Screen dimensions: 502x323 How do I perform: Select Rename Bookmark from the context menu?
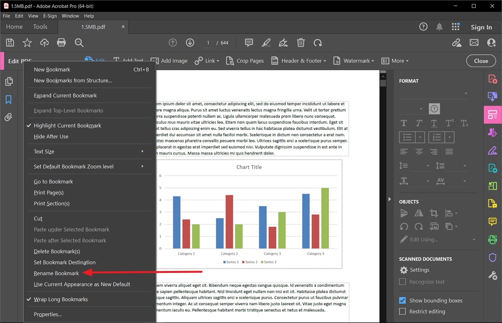(56, 273)
